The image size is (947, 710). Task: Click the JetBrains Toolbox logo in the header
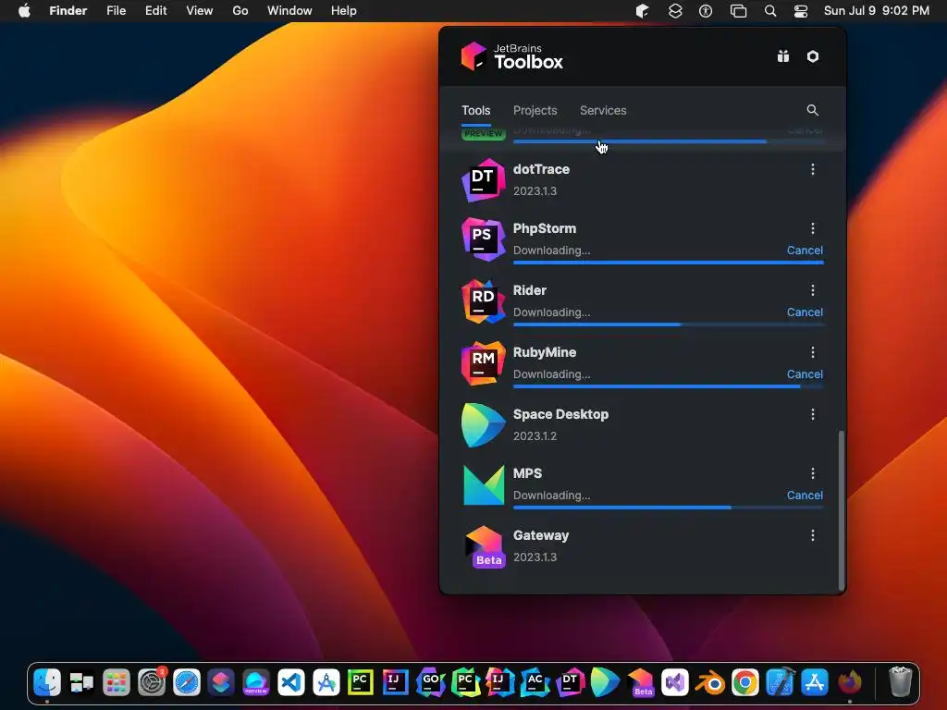tap(512, 56)
